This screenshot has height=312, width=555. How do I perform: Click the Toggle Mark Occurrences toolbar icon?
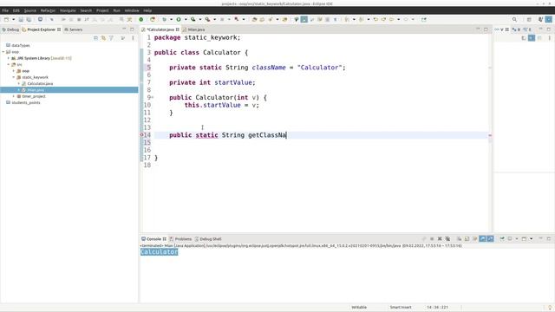click(x=304, y=19)
